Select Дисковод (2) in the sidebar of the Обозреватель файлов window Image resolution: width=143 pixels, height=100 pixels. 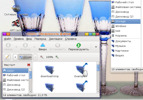[16, 90]
